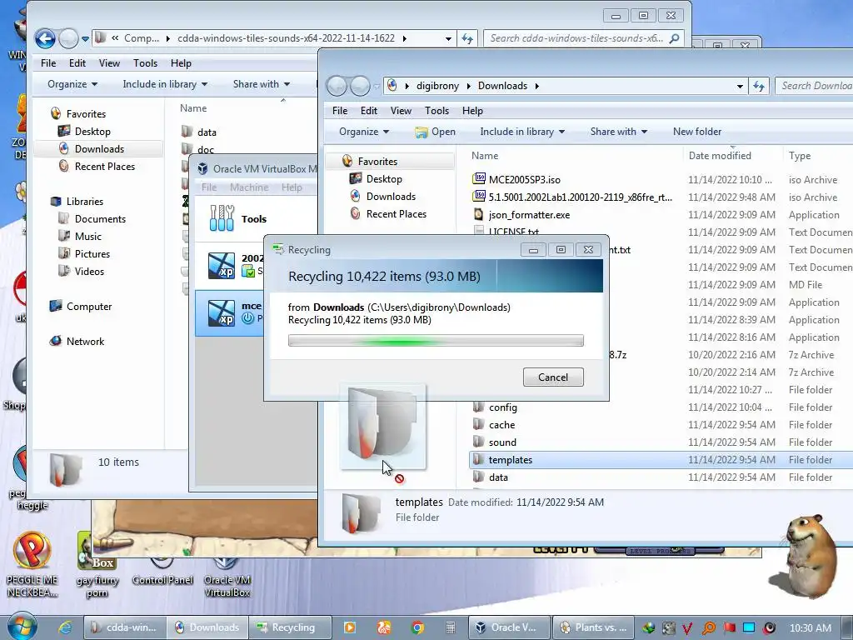
Task: Create a New folder in Downloads
Action: [x=697, y=131]
